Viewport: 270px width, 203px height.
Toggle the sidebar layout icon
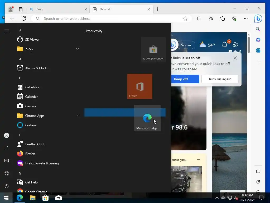258,171
